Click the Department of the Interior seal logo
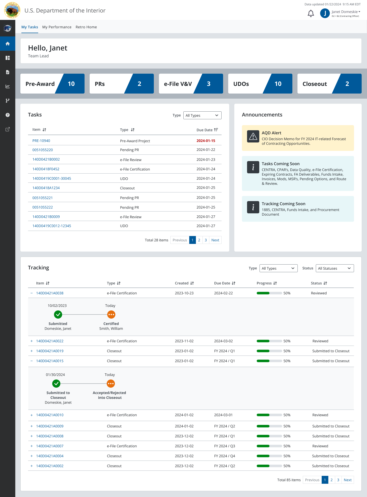Viewport: 367px width, 497px height. point(12,10)
